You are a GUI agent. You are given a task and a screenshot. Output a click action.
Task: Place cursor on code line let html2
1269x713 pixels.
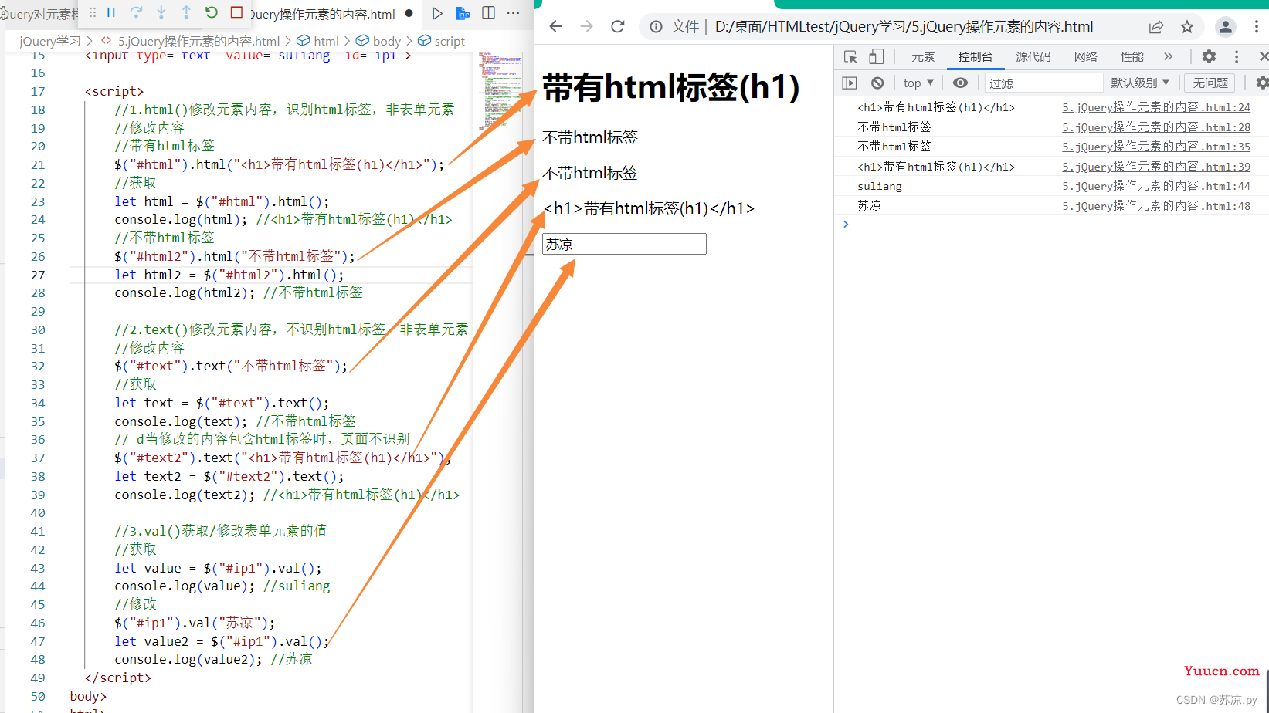point(229,275)
